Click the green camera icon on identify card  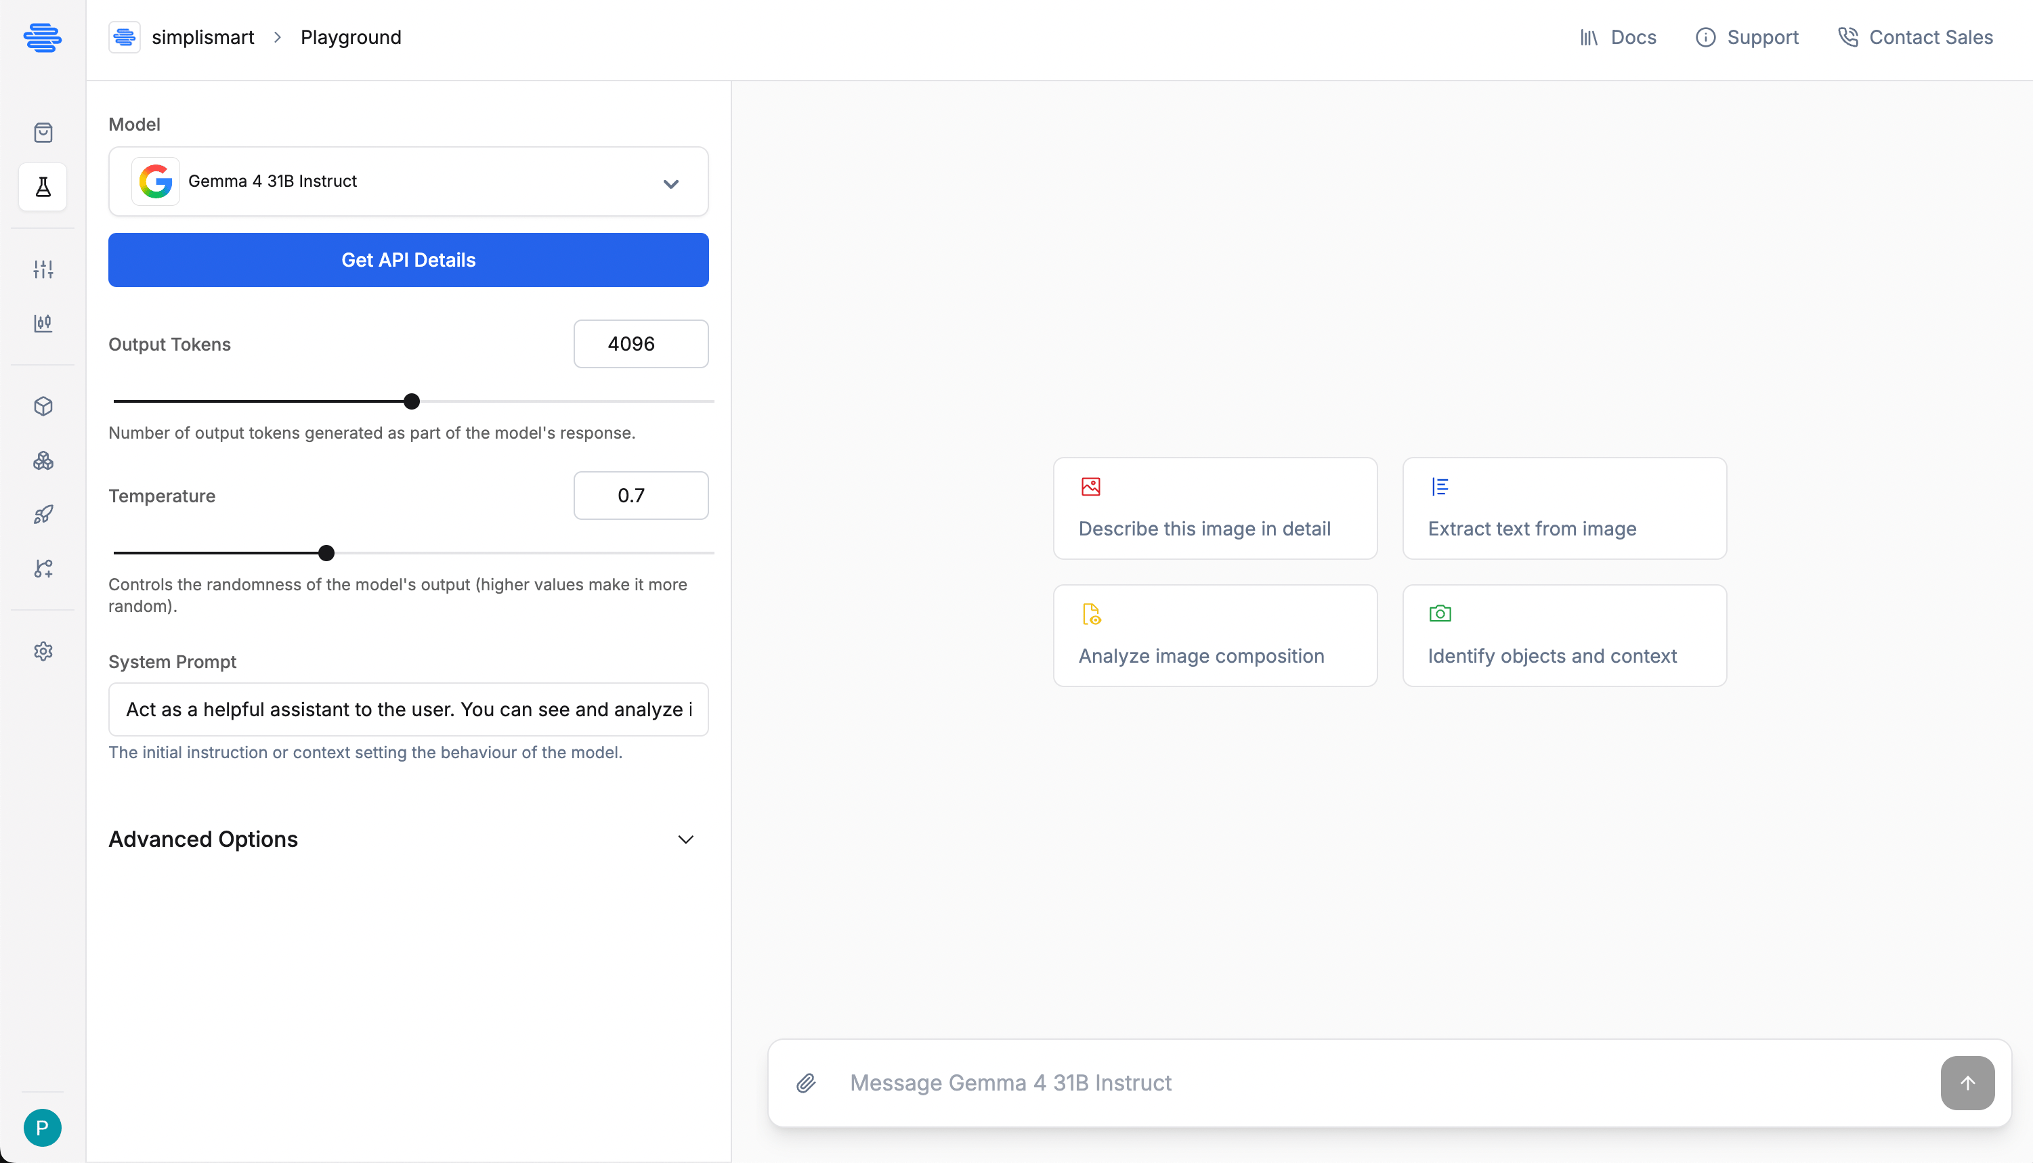pyautogui.click(x=1440, y=613)
